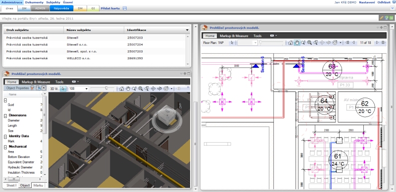Click the save icon beside Přidat kartu

pyautogui.click(x=125, y=8)
